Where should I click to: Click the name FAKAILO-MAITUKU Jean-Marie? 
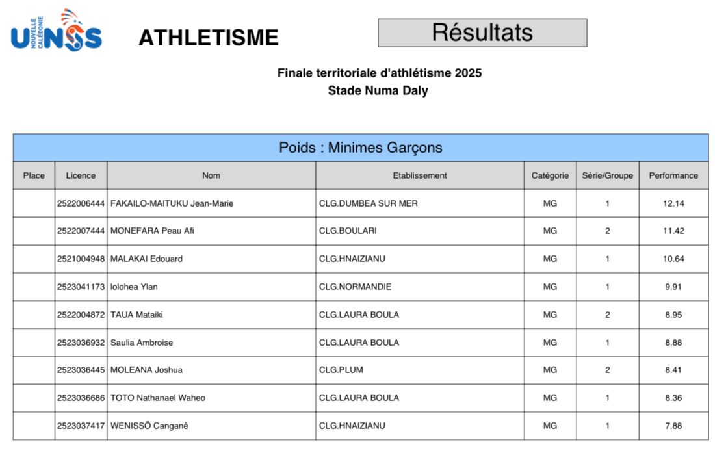pos(172,203)
